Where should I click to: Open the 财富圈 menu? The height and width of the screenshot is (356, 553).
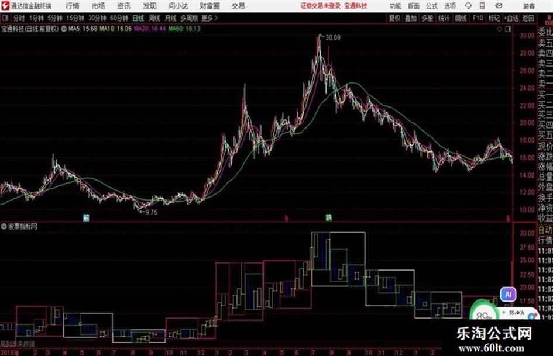point(209,6)
